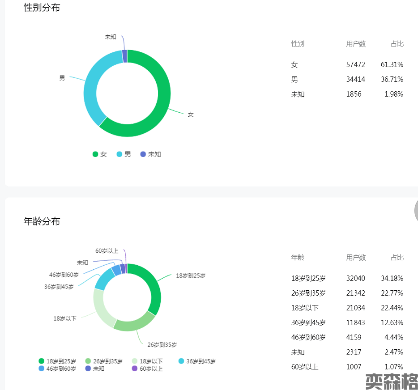Click the 46岁到60岁 legend color dot
Screen dimensions: 418x390
[42, 369]
